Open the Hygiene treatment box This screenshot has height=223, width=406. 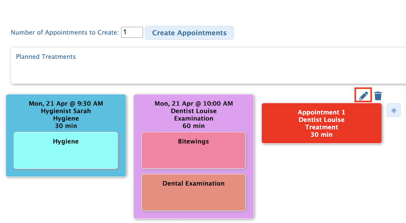(66, 150)
